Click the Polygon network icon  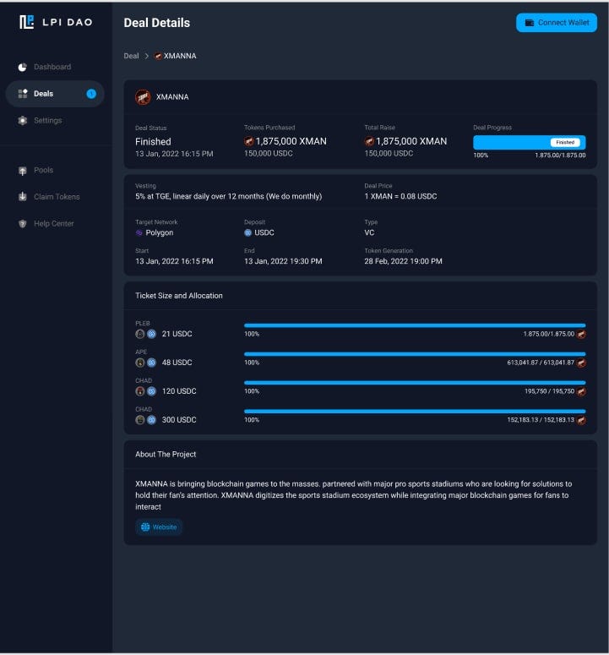pos(139,232)
